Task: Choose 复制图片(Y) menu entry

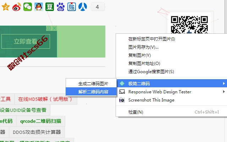Action: tap(171, 55)
